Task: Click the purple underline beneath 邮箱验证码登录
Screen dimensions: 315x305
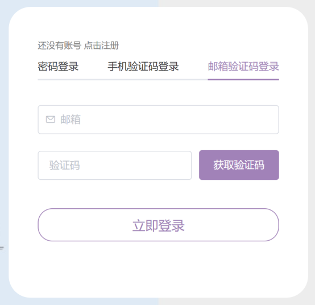Action: pyautogui.click(x=243, y=80)
